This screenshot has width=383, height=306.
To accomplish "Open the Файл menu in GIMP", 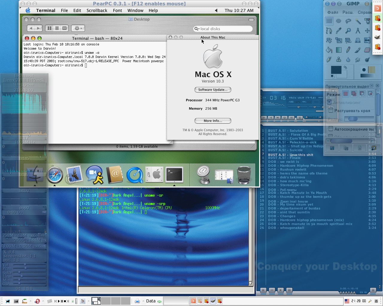I will (333, 12).
